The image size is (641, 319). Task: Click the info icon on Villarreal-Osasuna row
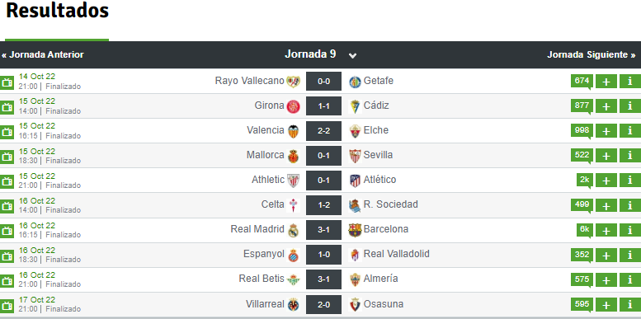point(630,305)
